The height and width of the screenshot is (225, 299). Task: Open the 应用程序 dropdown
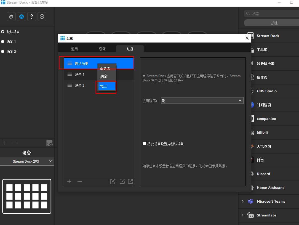click(202, 100)
